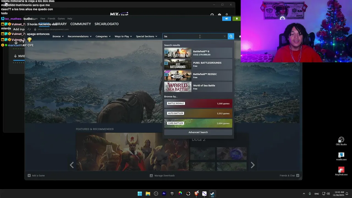Click the padlock icon beside the store URL
Image resolution: width=352 pixels, height=198 pixels.
[35, 29]
